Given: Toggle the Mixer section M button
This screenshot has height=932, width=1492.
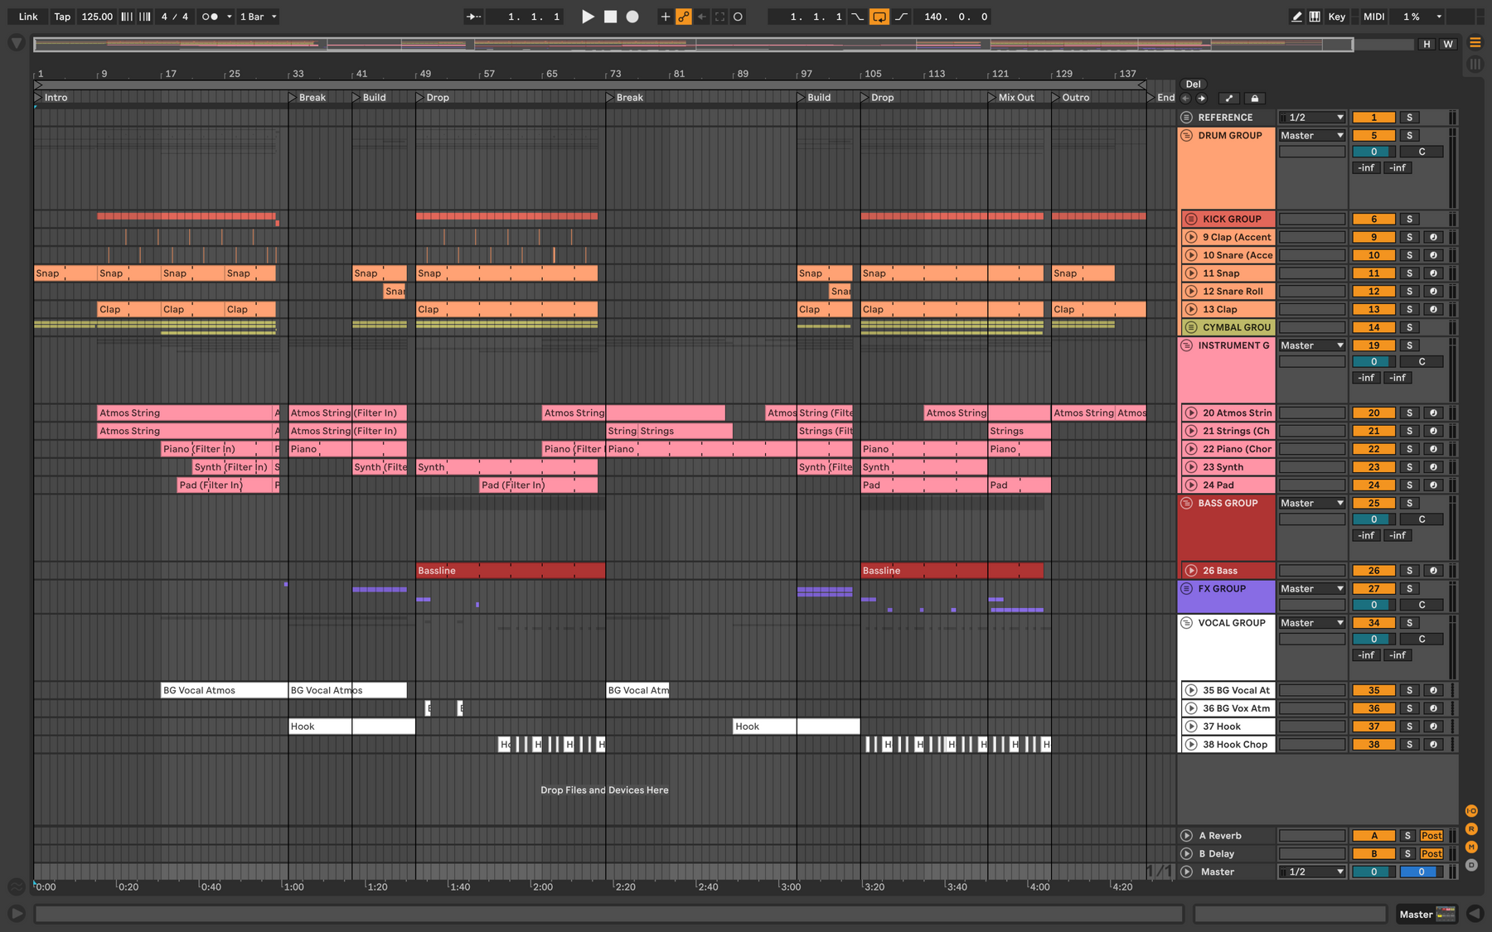Looking at the screenshot, I should 1471,847.
